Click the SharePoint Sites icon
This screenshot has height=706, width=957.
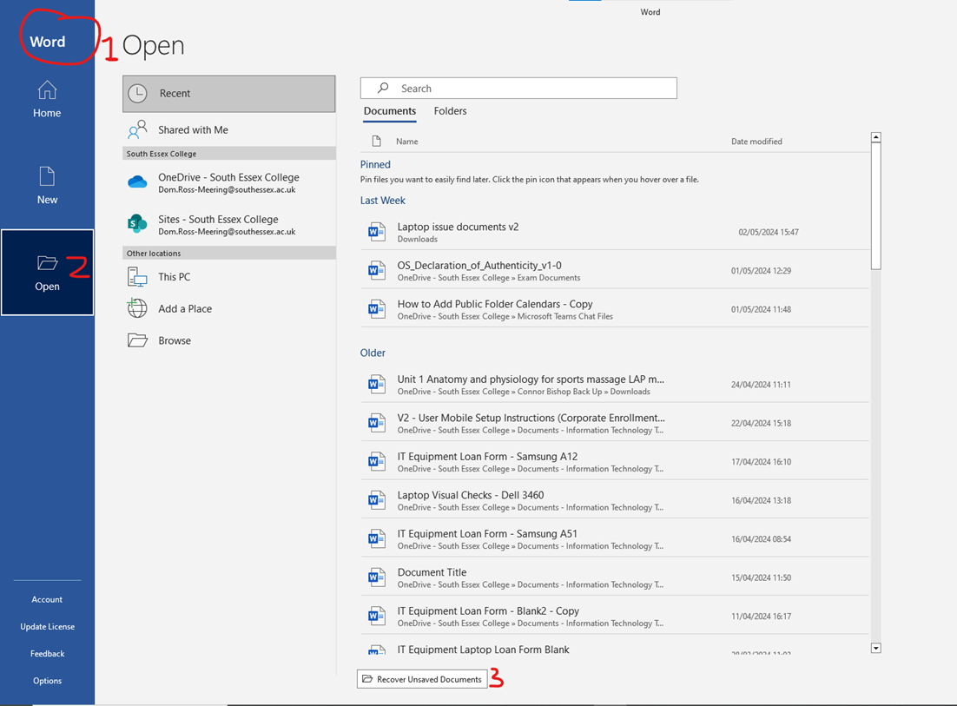[137, 224]
